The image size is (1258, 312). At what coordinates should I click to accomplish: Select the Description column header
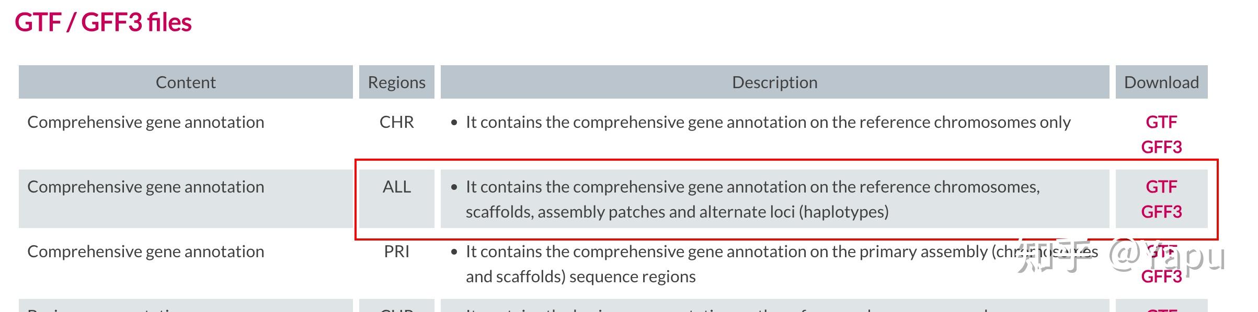coord(775,82)
